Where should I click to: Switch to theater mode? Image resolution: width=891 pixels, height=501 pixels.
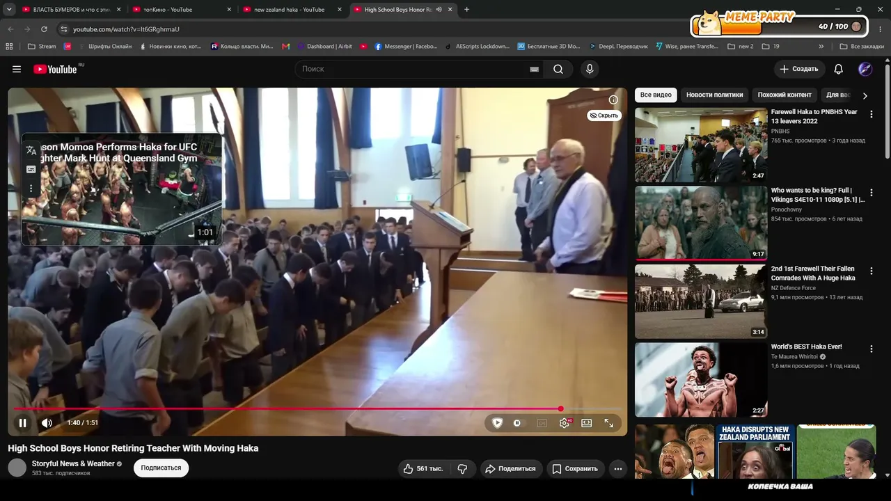click(x=587, y=422)
